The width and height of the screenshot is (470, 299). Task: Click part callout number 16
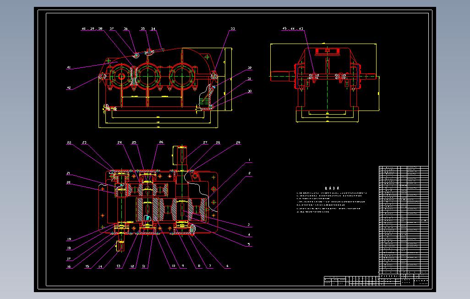[69, 266]
